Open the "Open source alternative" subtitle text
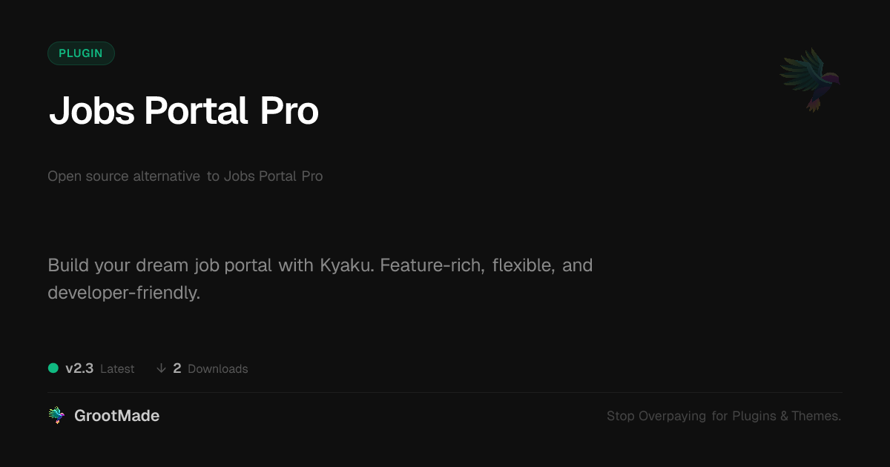Screen dimensions: 890x467 click(124, 176)
